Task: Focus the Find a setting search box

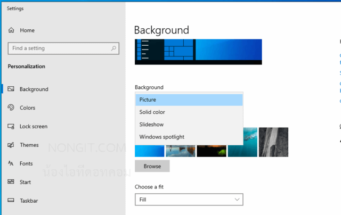Action: [63, 48]
